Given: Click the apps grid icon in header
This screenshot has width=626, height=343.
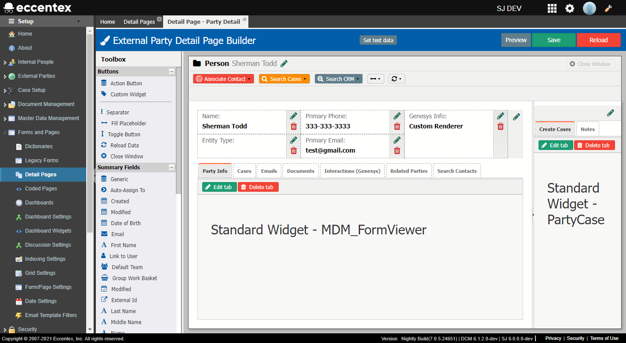Looking at the screenshot, I should tap(552, 8).
